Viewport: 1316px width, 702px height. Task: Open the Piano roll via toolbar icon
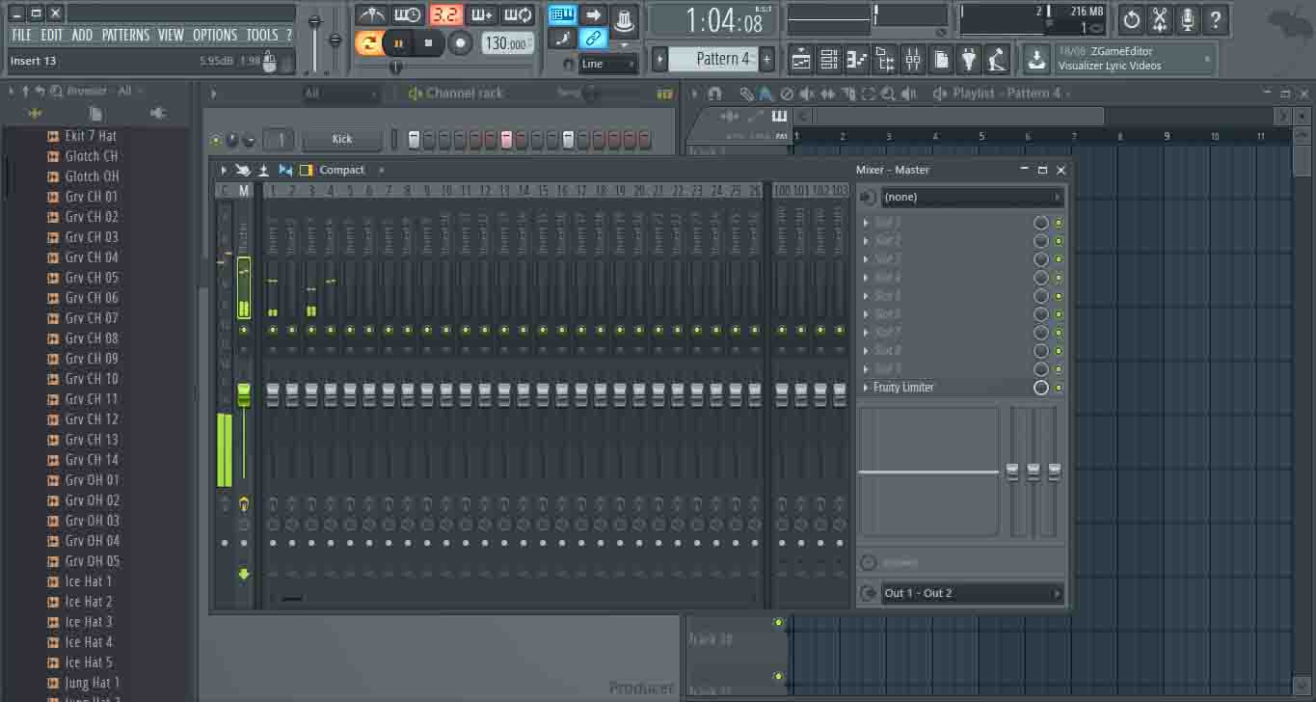pos(856,60)
